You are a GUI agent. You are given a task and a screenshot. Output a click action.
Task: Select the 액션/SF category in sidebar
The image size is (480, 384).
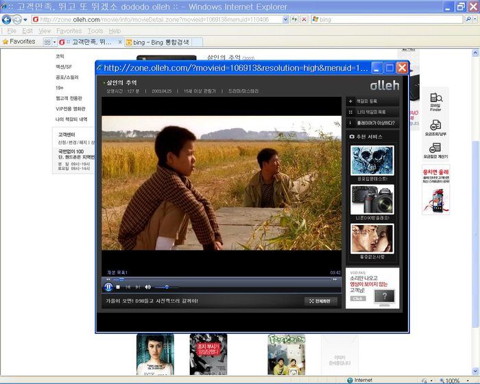pos(64,67)
